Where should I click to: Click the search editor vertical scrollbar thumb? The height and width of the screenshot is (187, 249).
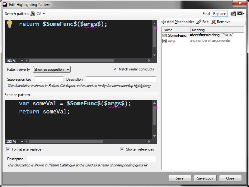154,37
